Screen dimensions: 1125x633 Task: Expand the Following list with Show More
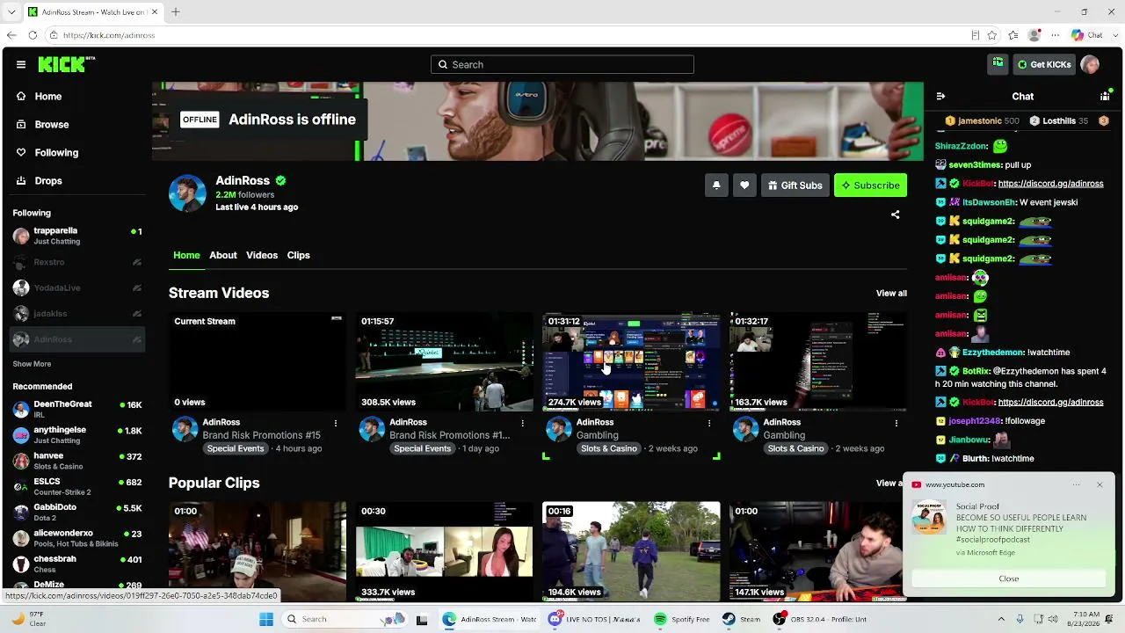coord(32,364)
